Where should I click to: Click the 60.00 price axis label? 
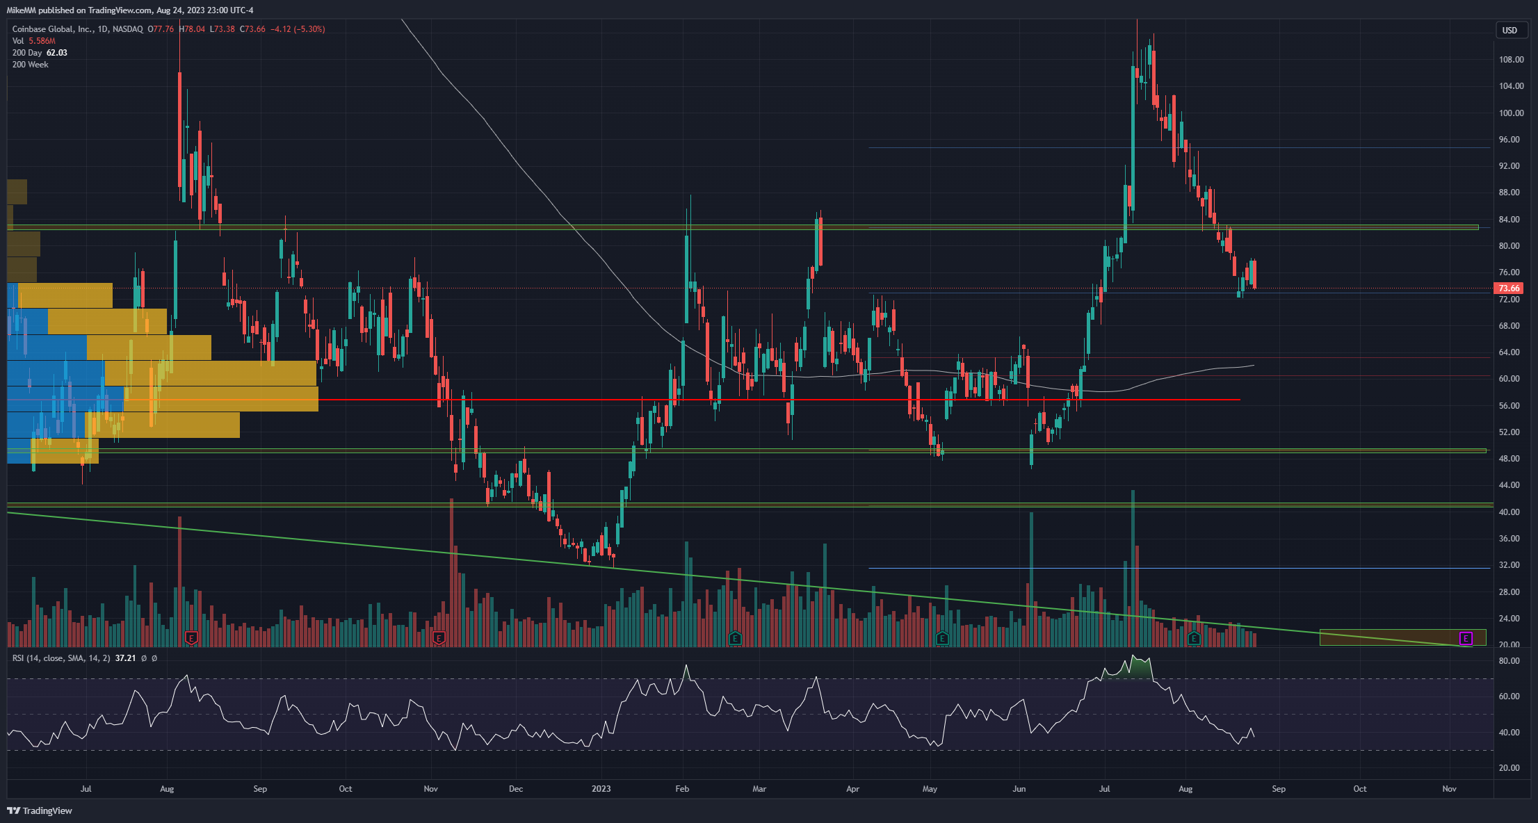tap(1509, 379)
